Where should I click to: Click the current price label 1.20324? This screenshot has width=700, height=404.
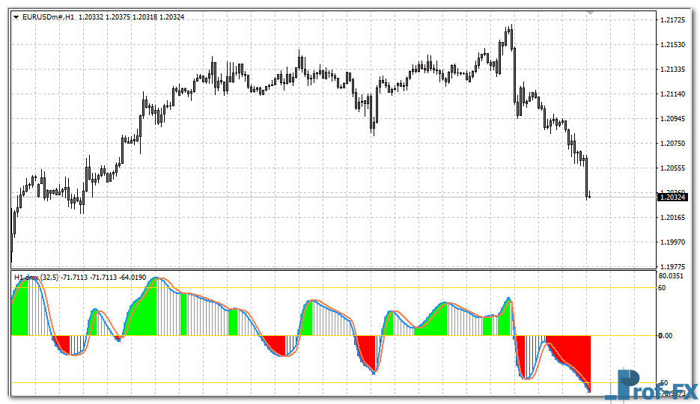[x=673, y=197]
